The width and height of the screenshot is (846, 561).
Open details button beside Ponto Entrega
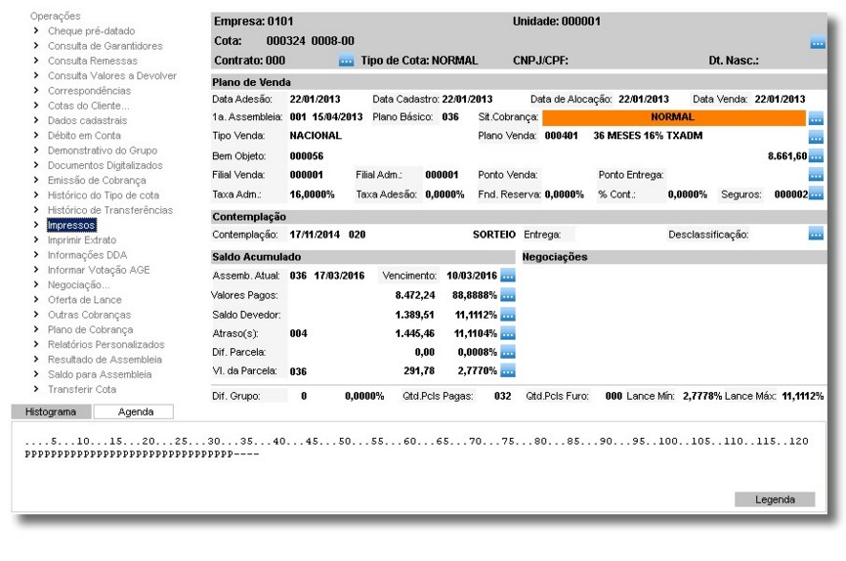point(816,174)
